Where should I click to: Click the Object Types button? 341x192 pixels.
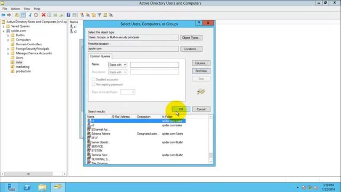click(x=191, y=38)
